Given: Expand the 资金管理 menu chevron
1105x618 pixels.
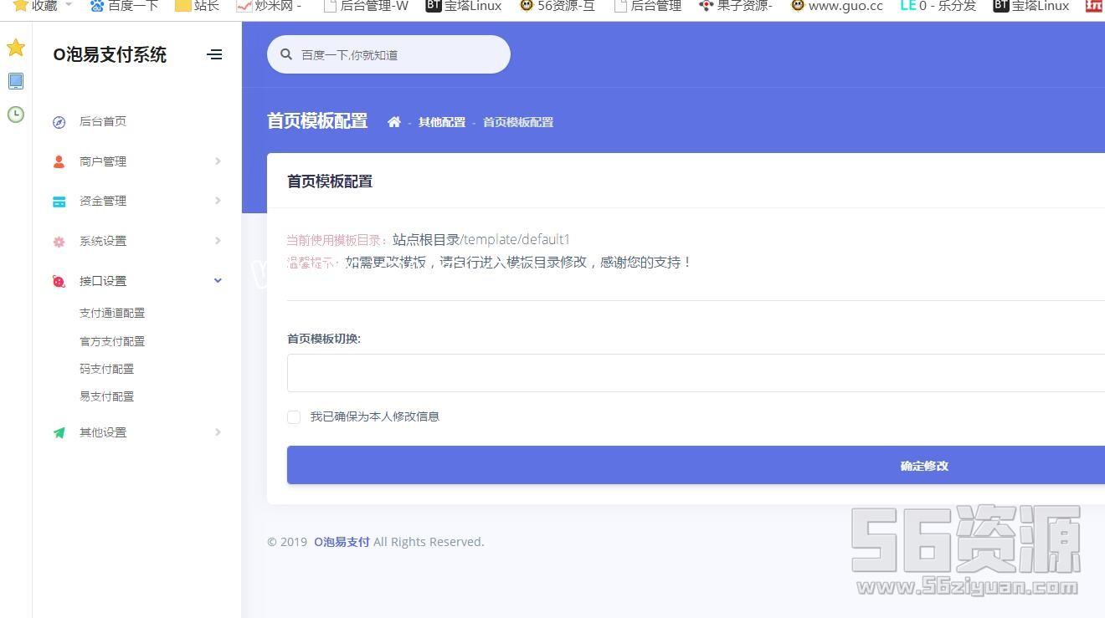Looking at the screenshot, I should click(218, 201).
